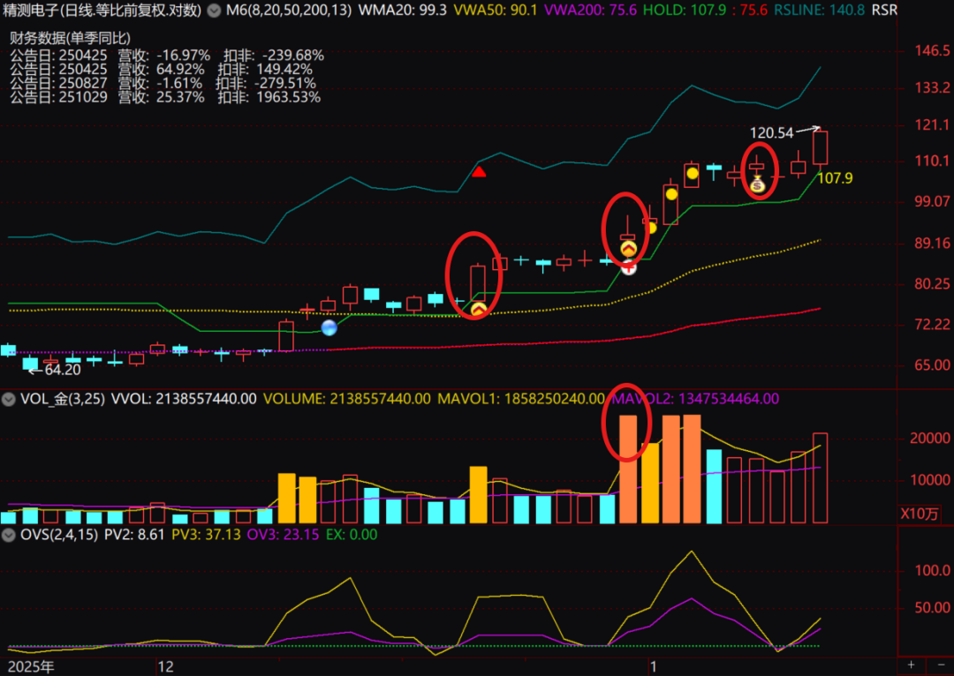Click the 120.54 high price label
Image resolution: width=954 pixels, height=676 pixels.
[x=771, y=133]
